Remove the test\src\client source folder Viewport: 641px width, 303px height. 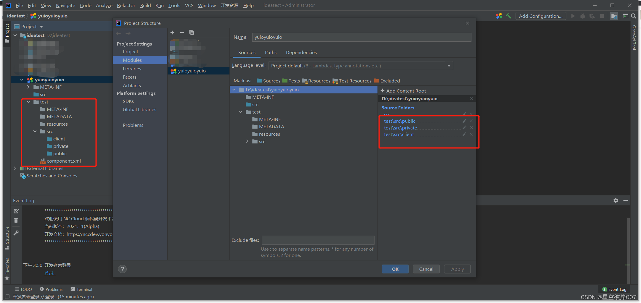tap(471, 134)
